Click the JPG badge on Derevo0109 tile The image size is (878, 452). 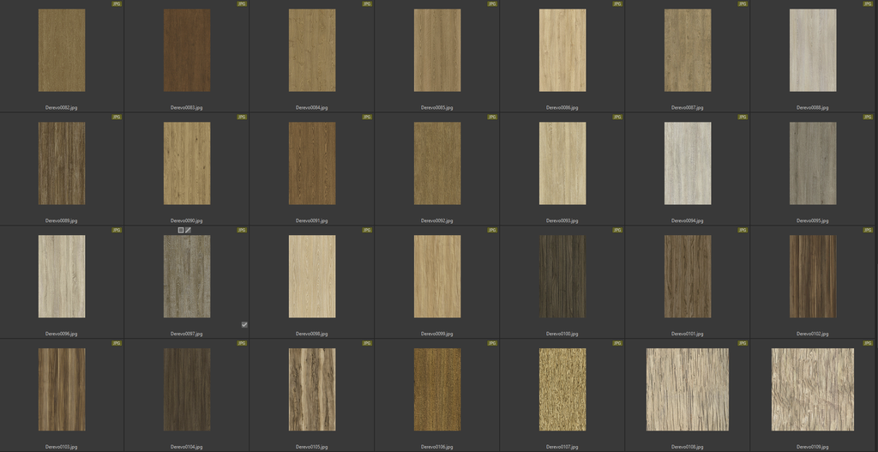(x=868, y=343)
